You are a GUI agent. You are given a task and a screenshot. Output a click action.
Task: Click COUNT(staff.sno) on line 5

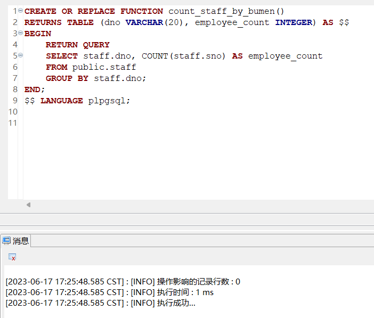click(183, 56)
